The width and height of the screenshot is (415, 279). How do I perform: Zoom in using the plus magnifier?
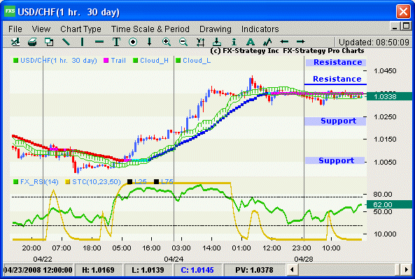coord(167,42)
